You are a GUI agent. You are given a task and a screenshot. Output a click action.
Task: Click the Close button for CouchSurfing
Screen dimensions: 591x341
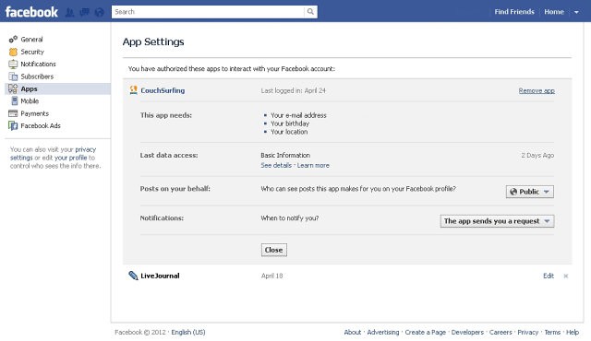pos(274,250)
